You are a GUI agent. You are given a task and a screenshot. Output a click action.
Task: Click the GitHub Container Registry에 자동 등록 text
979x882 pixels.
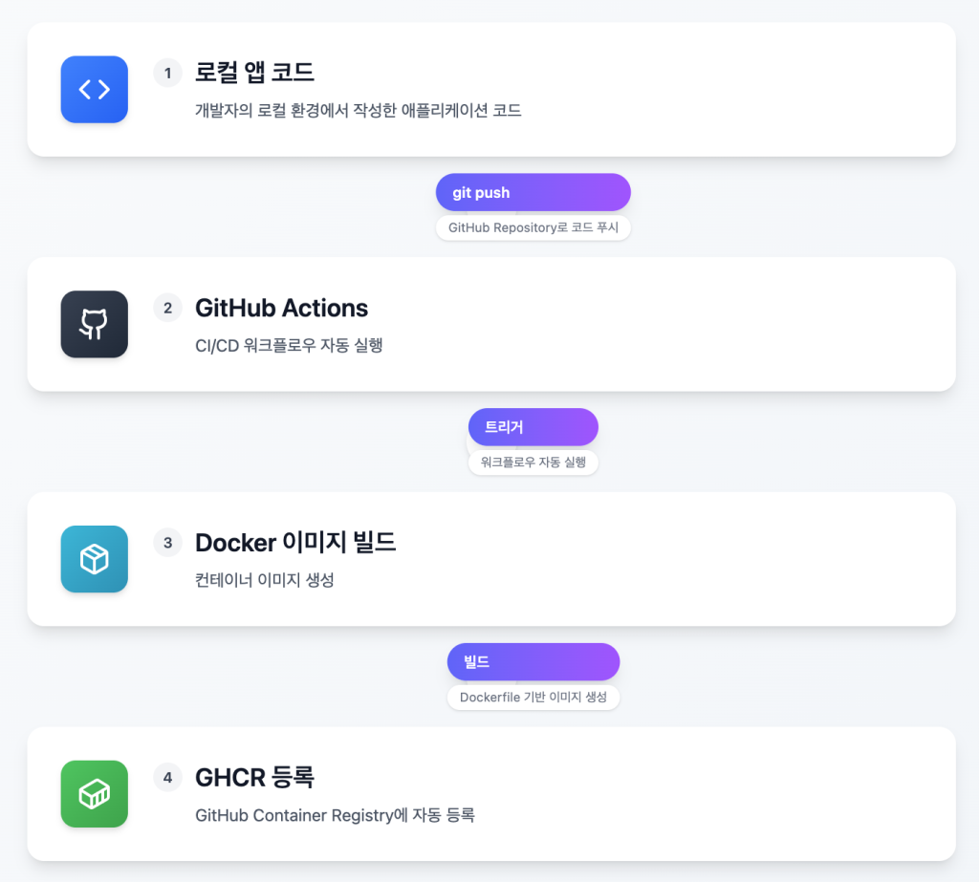click(x=335, y=815)
